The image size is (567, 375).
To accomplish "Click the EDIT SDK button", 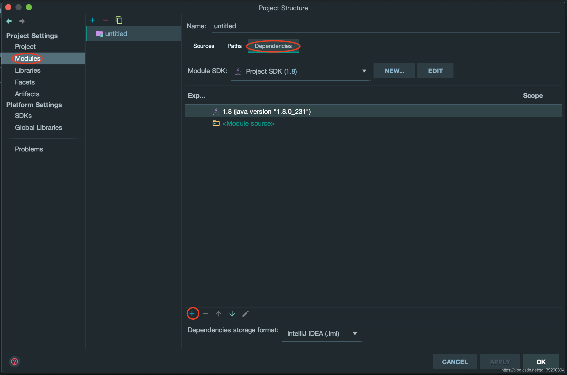I will [435, 71].
